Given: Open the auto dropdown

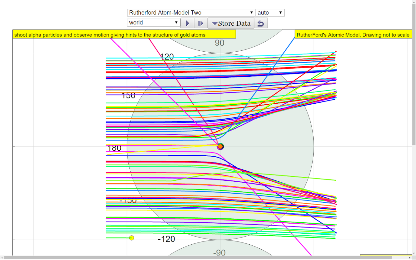Looking at the screenshot, I should click(270, 13).
